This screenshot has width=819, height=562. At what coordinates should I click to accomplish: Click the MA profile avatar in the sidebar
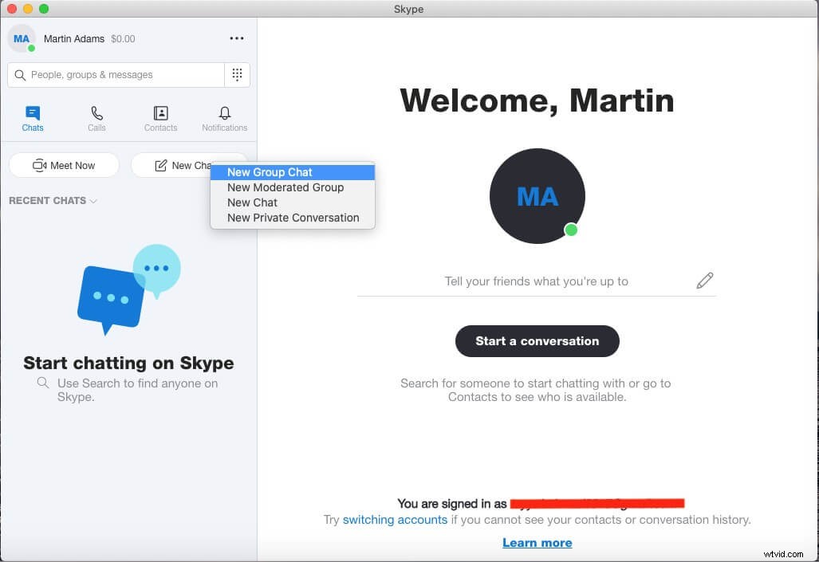pos(22,37)
